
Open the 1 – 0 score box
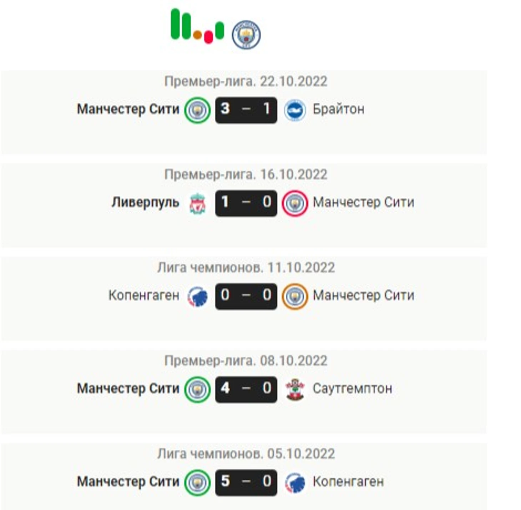[246, 203]
